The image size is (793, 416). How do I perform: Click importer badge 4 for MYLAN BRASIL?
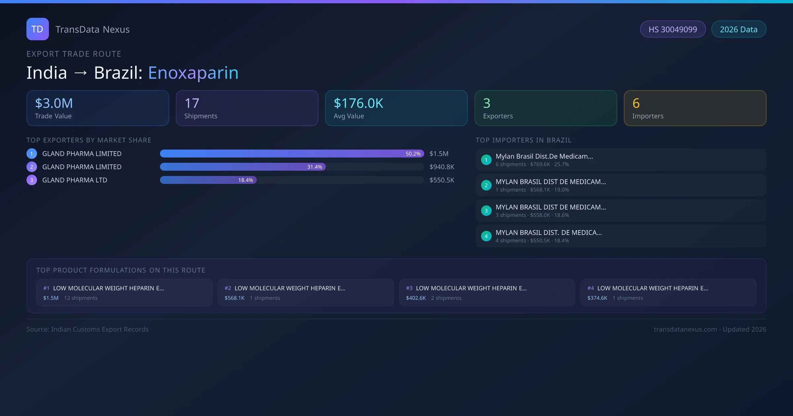(486, 236)
